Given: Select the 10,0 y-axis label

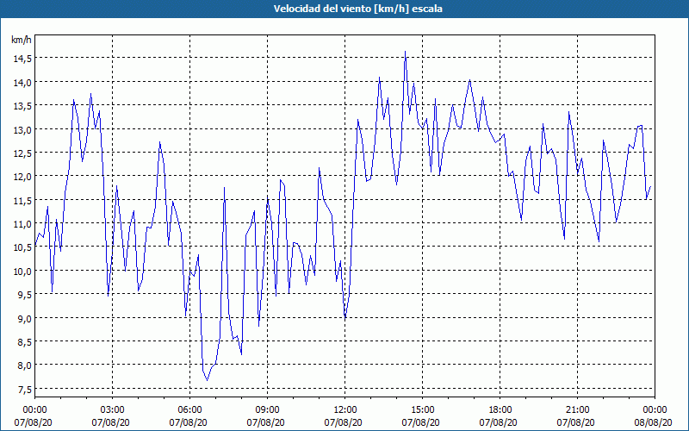Looking at the screenshot, I should click(x=22, y=271).
